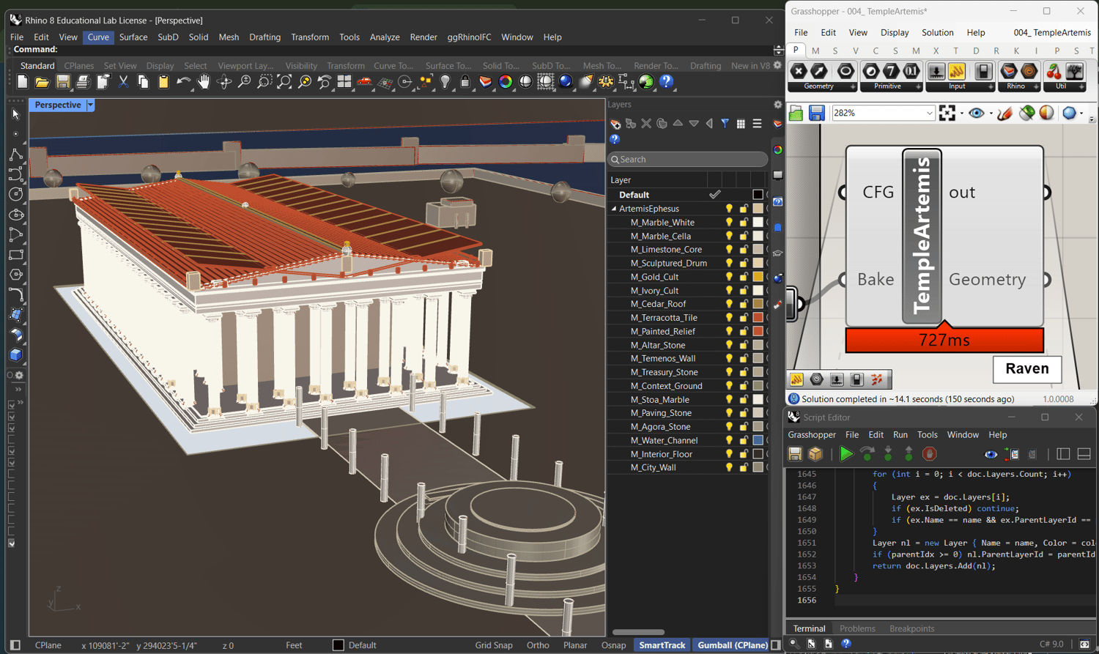Open the Perspective viewport dropdown arrow
1099x654 pixels.
coord(90,105)
